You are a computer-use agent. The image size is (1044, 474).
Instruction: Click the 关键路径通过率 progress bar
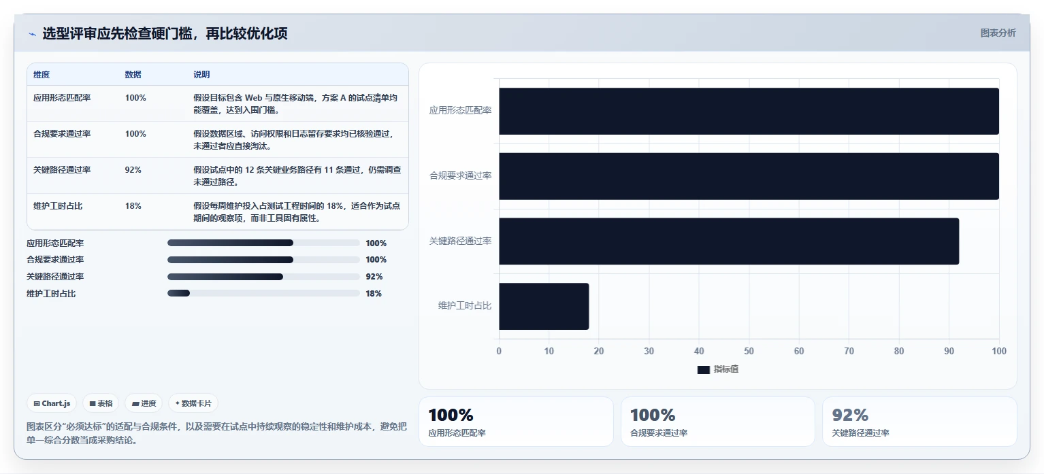263,277
